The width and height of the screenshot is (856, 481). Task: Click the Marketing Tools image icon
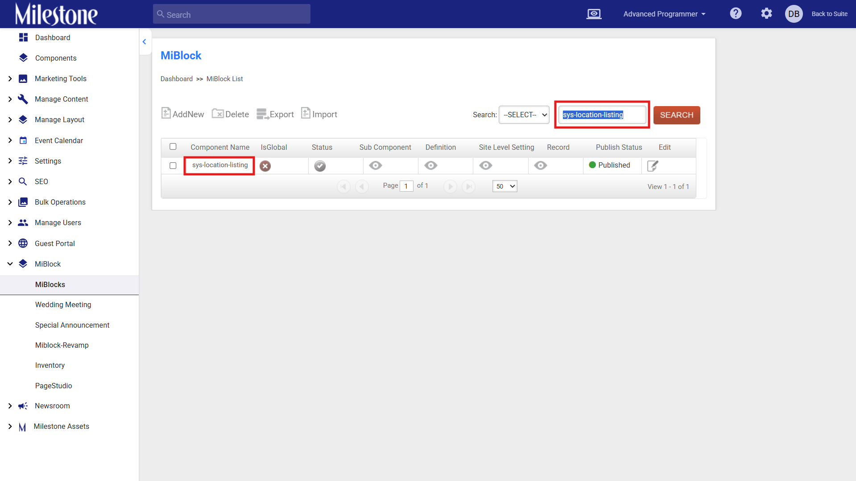pos(23,78)
